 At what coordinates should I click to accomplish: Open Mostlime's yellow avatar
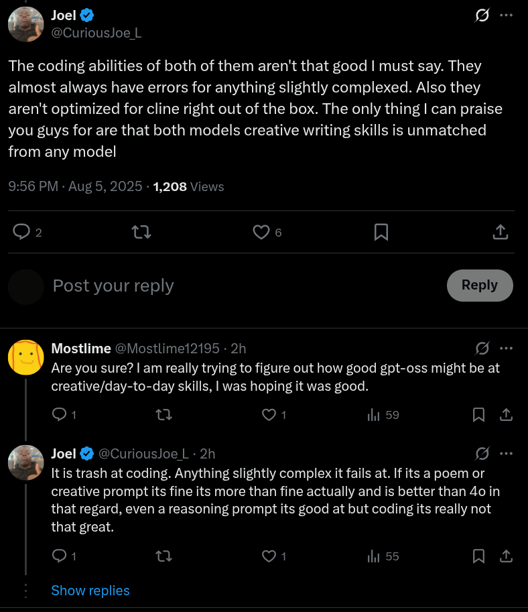[25, 357]
